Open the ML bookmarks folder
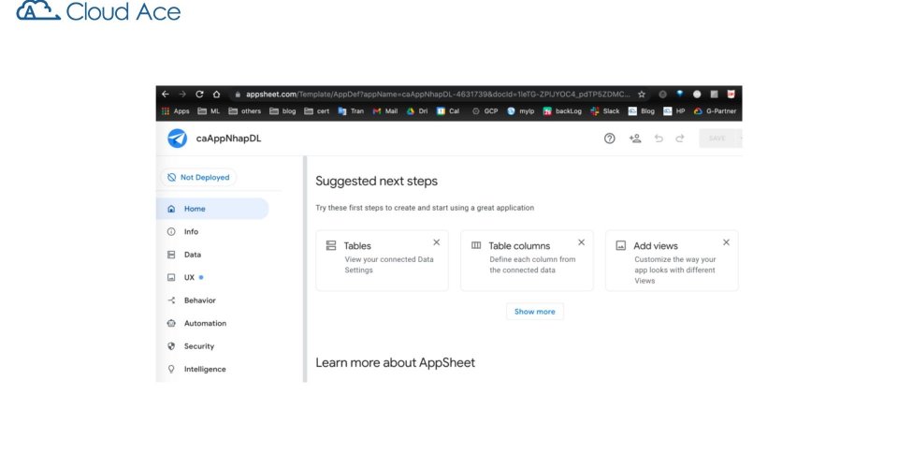The width and height of the screenshot is (898, 468). [x=209, y=111]
